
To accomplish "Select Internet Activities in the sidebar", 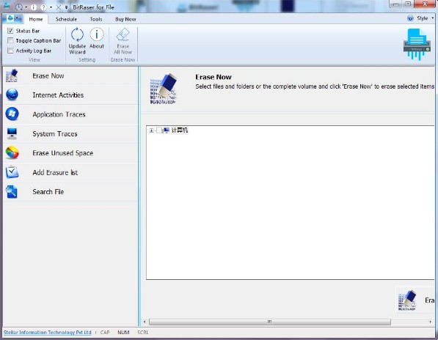I will tap(71, 95).
